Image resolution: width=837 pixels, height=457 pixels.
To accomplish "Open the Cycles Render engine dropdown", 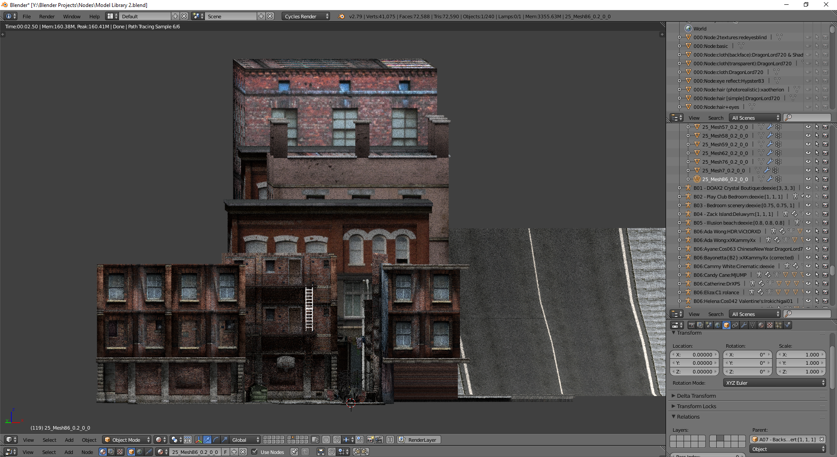I will click(306, 16).
